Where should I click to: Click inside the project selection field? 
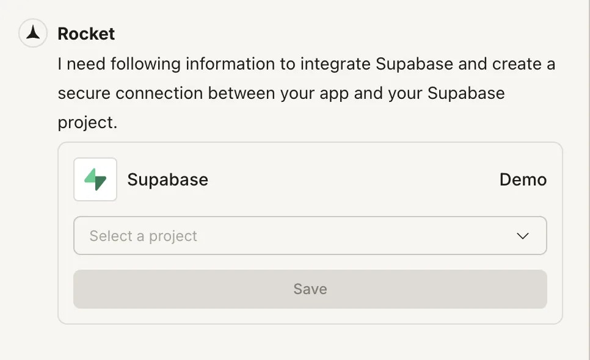(x=275, y=236)
